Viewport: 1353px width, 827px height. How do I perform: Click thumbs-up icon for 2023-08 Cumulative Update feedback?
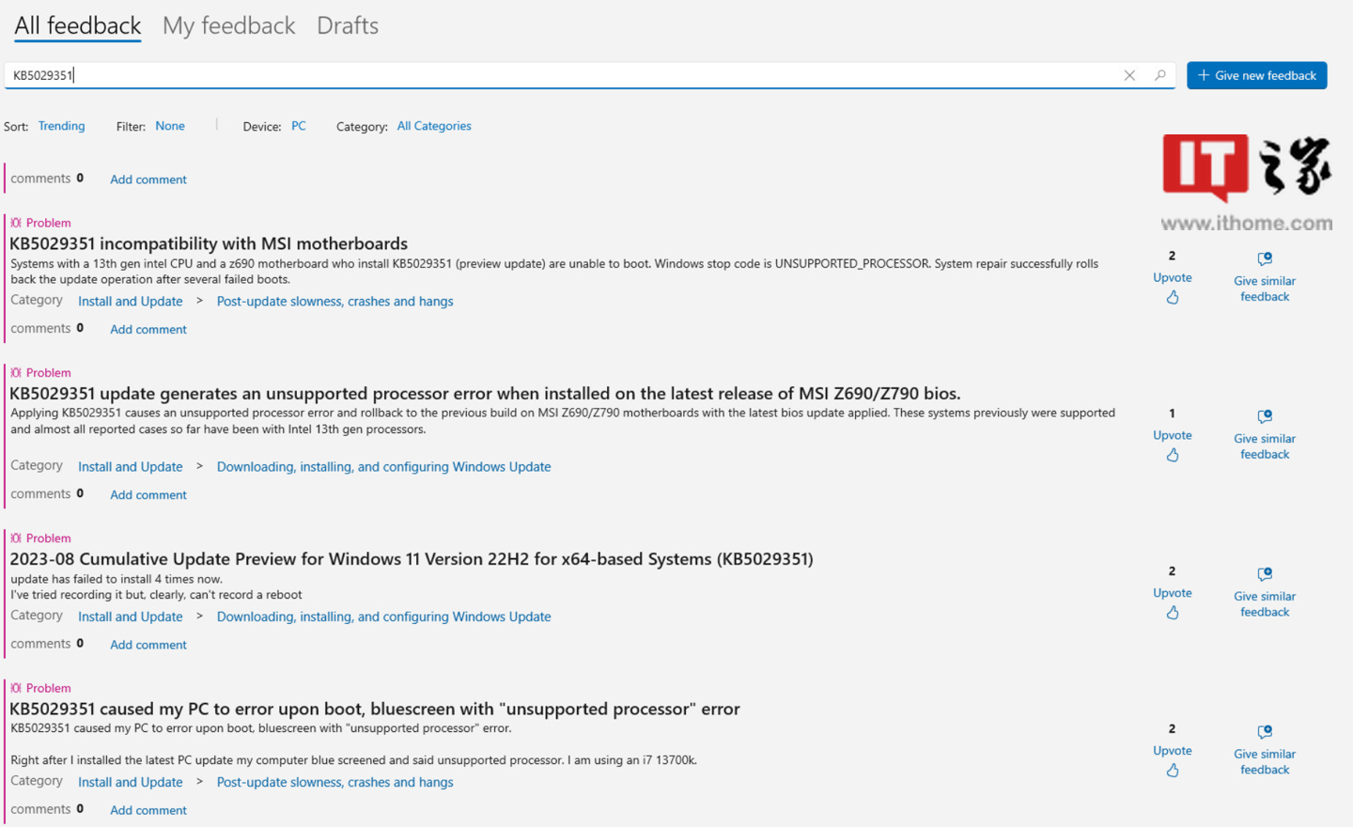[x=1173, y=613]
